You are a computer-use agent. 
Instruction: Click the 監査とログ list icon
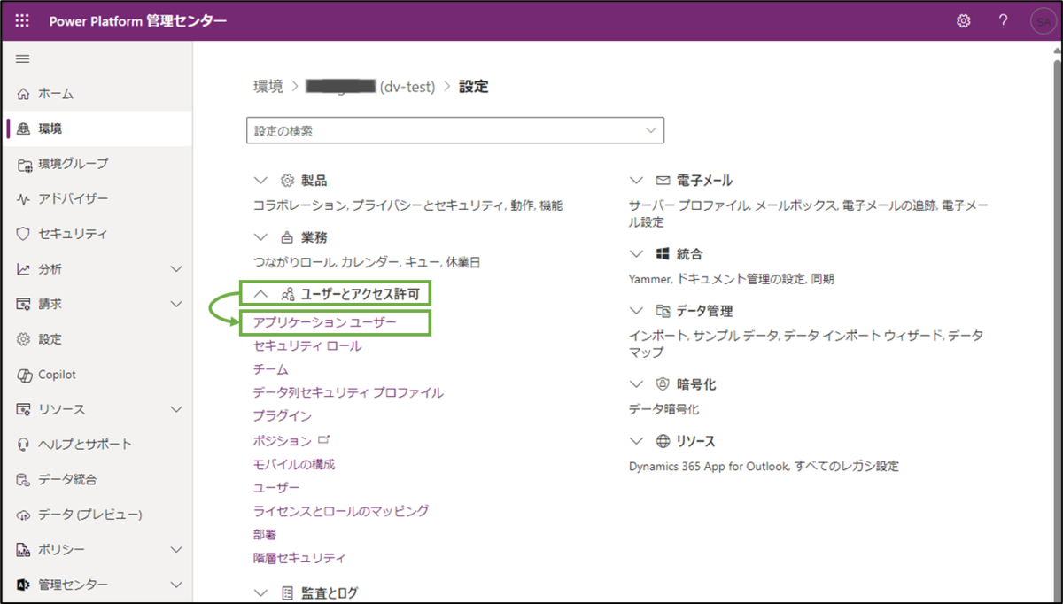point(287,592)
